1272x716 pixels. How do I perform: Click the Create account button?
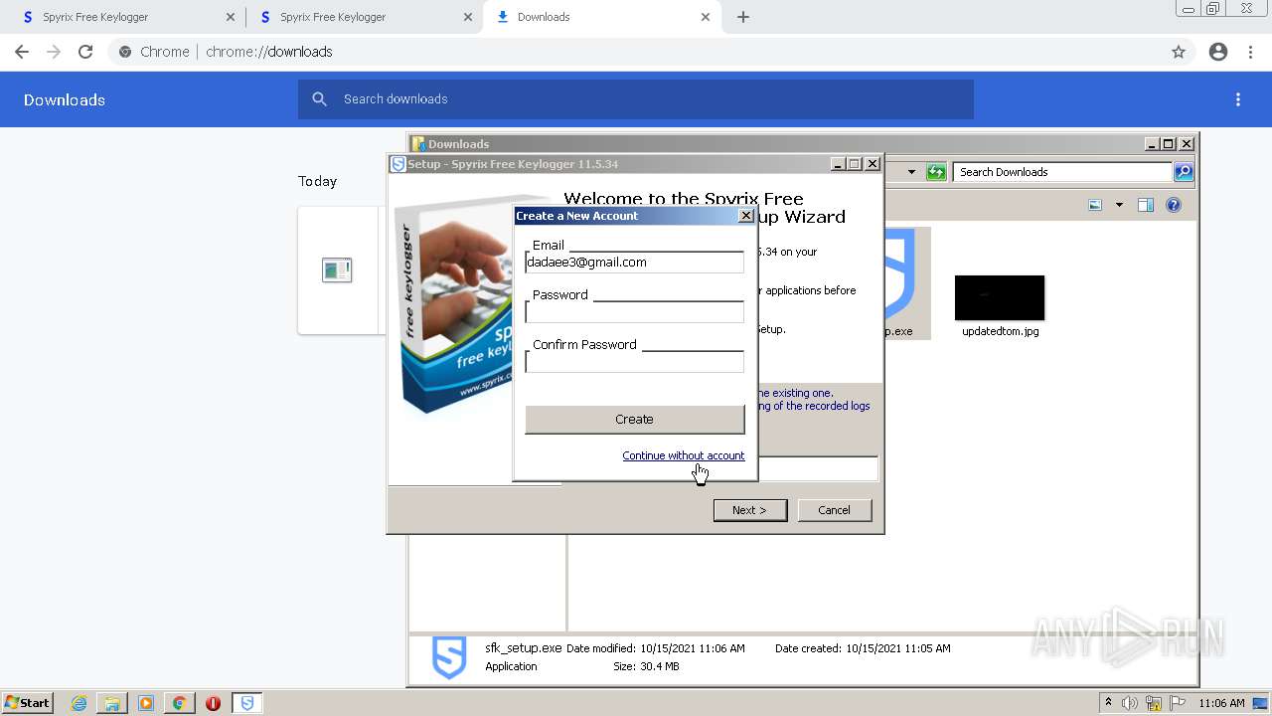tap(634, 420)
